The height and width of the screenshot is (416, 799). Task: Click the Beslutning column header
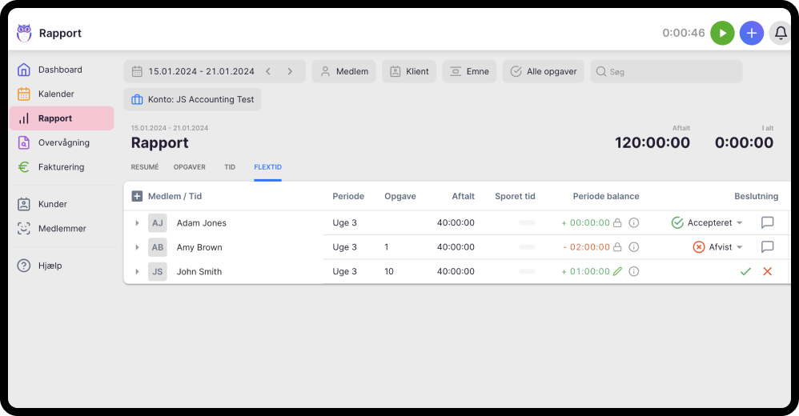tap(757, 196)
